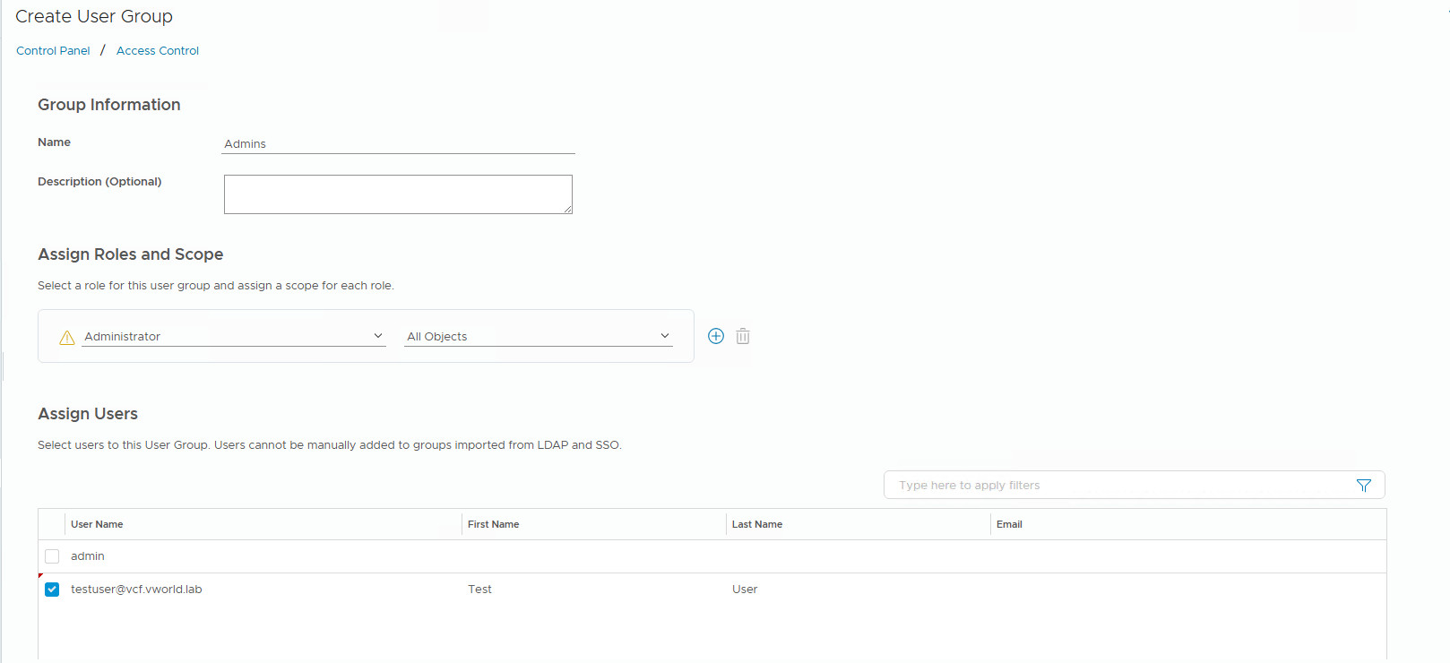Focus the group Name field containing Admins

397,144
